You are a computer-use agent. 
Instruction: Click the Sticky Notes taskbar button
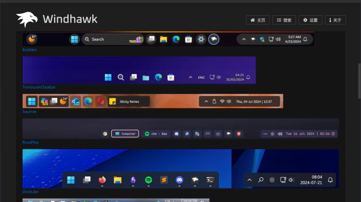(129, 101)
